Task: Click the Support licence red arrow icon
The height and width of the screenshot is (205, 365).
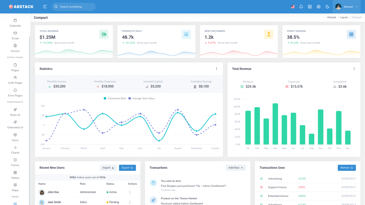Action: pos(261,187)
